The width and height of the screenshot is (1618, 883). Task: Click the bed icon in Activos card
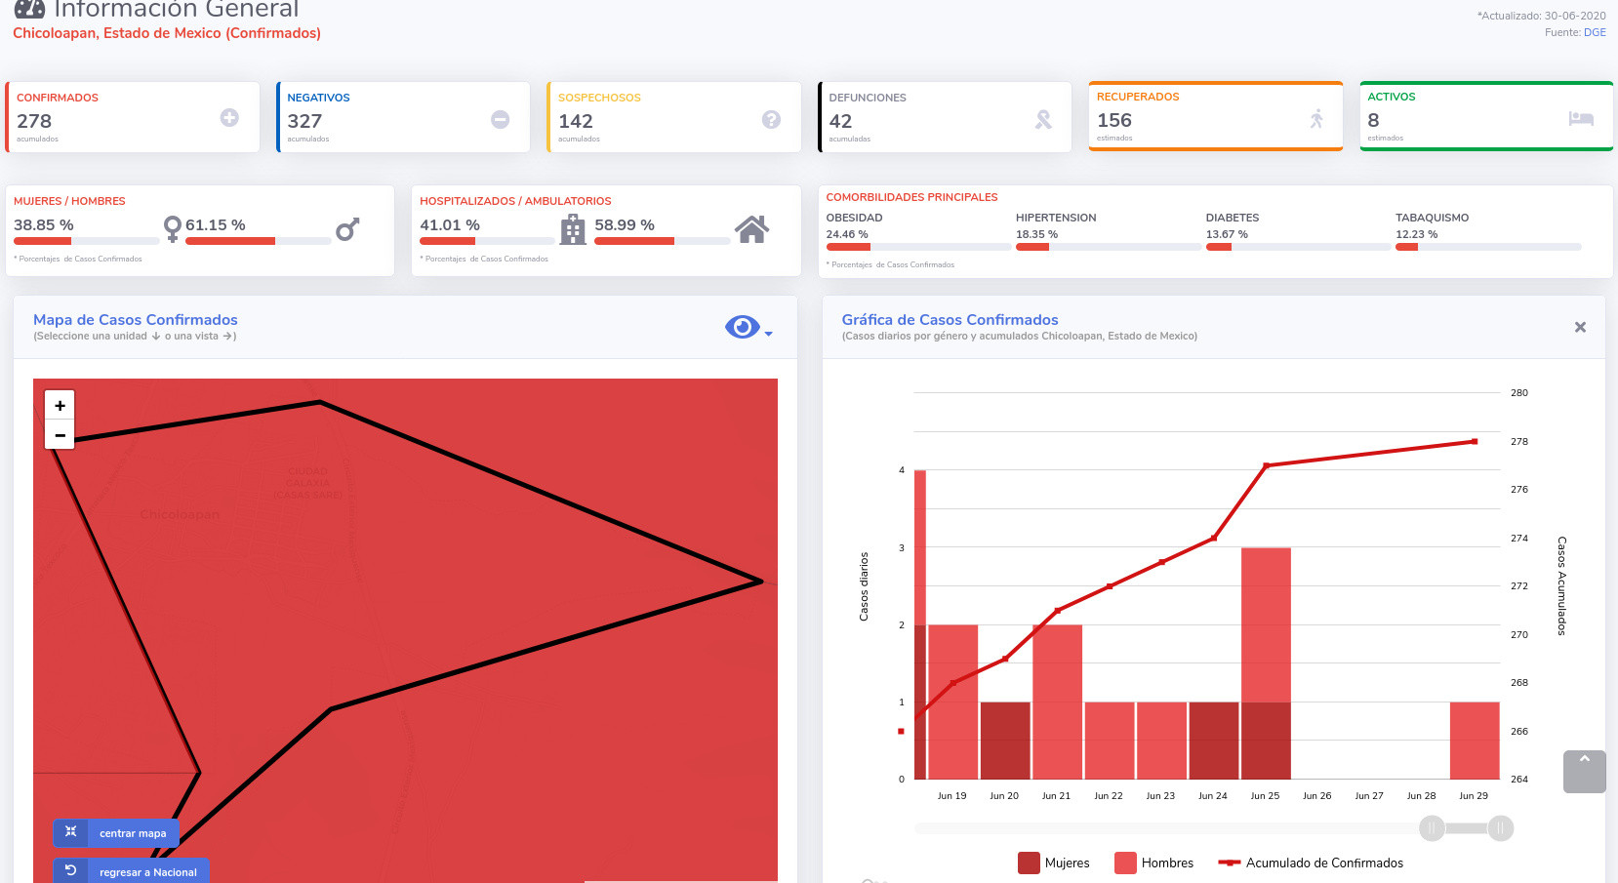(x=1581, y=119)
